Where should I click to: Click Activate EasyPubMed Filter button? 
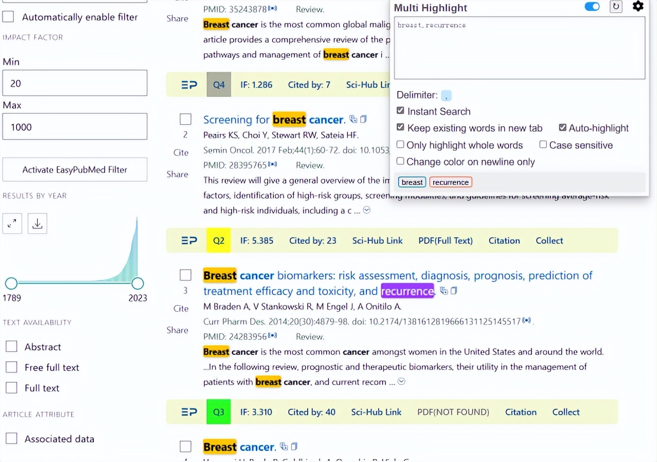point(75,169)
